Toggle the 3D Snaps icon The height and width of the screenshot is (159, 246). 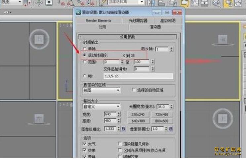coord(61,3)
